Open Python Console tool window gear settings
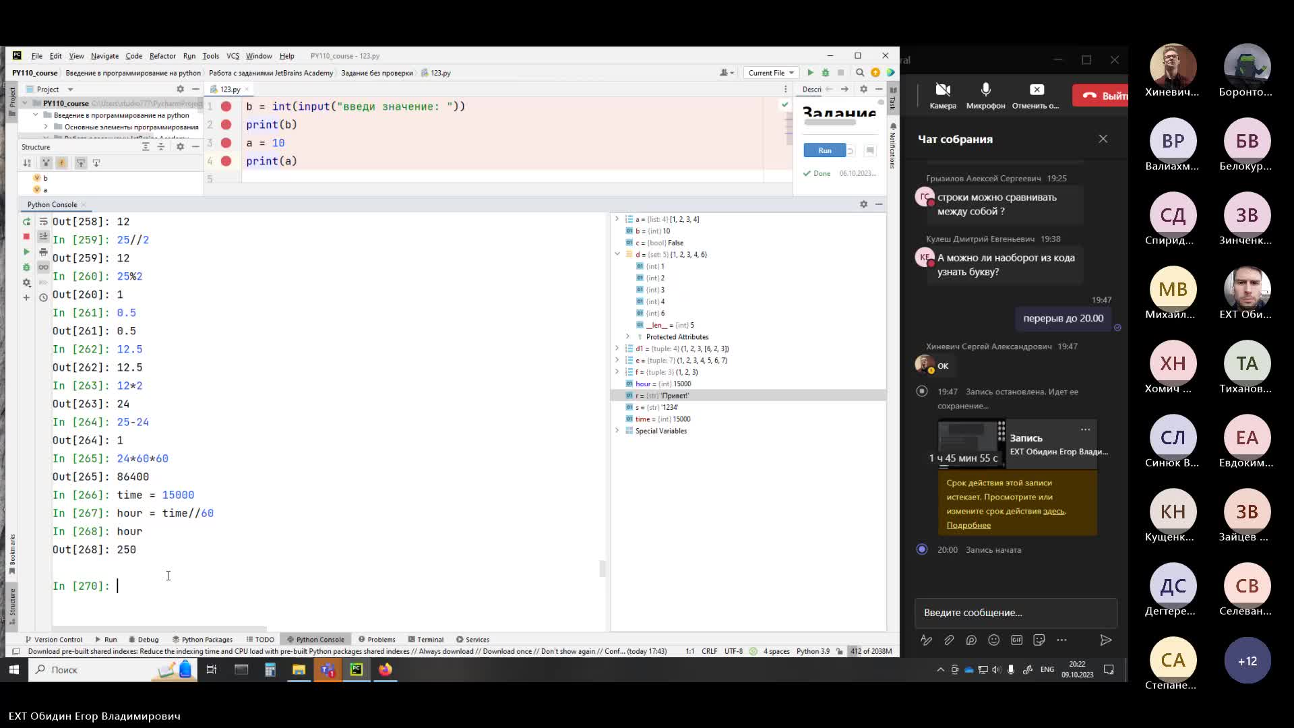This screenshot has width=1294, height=728. pos(863,204)
